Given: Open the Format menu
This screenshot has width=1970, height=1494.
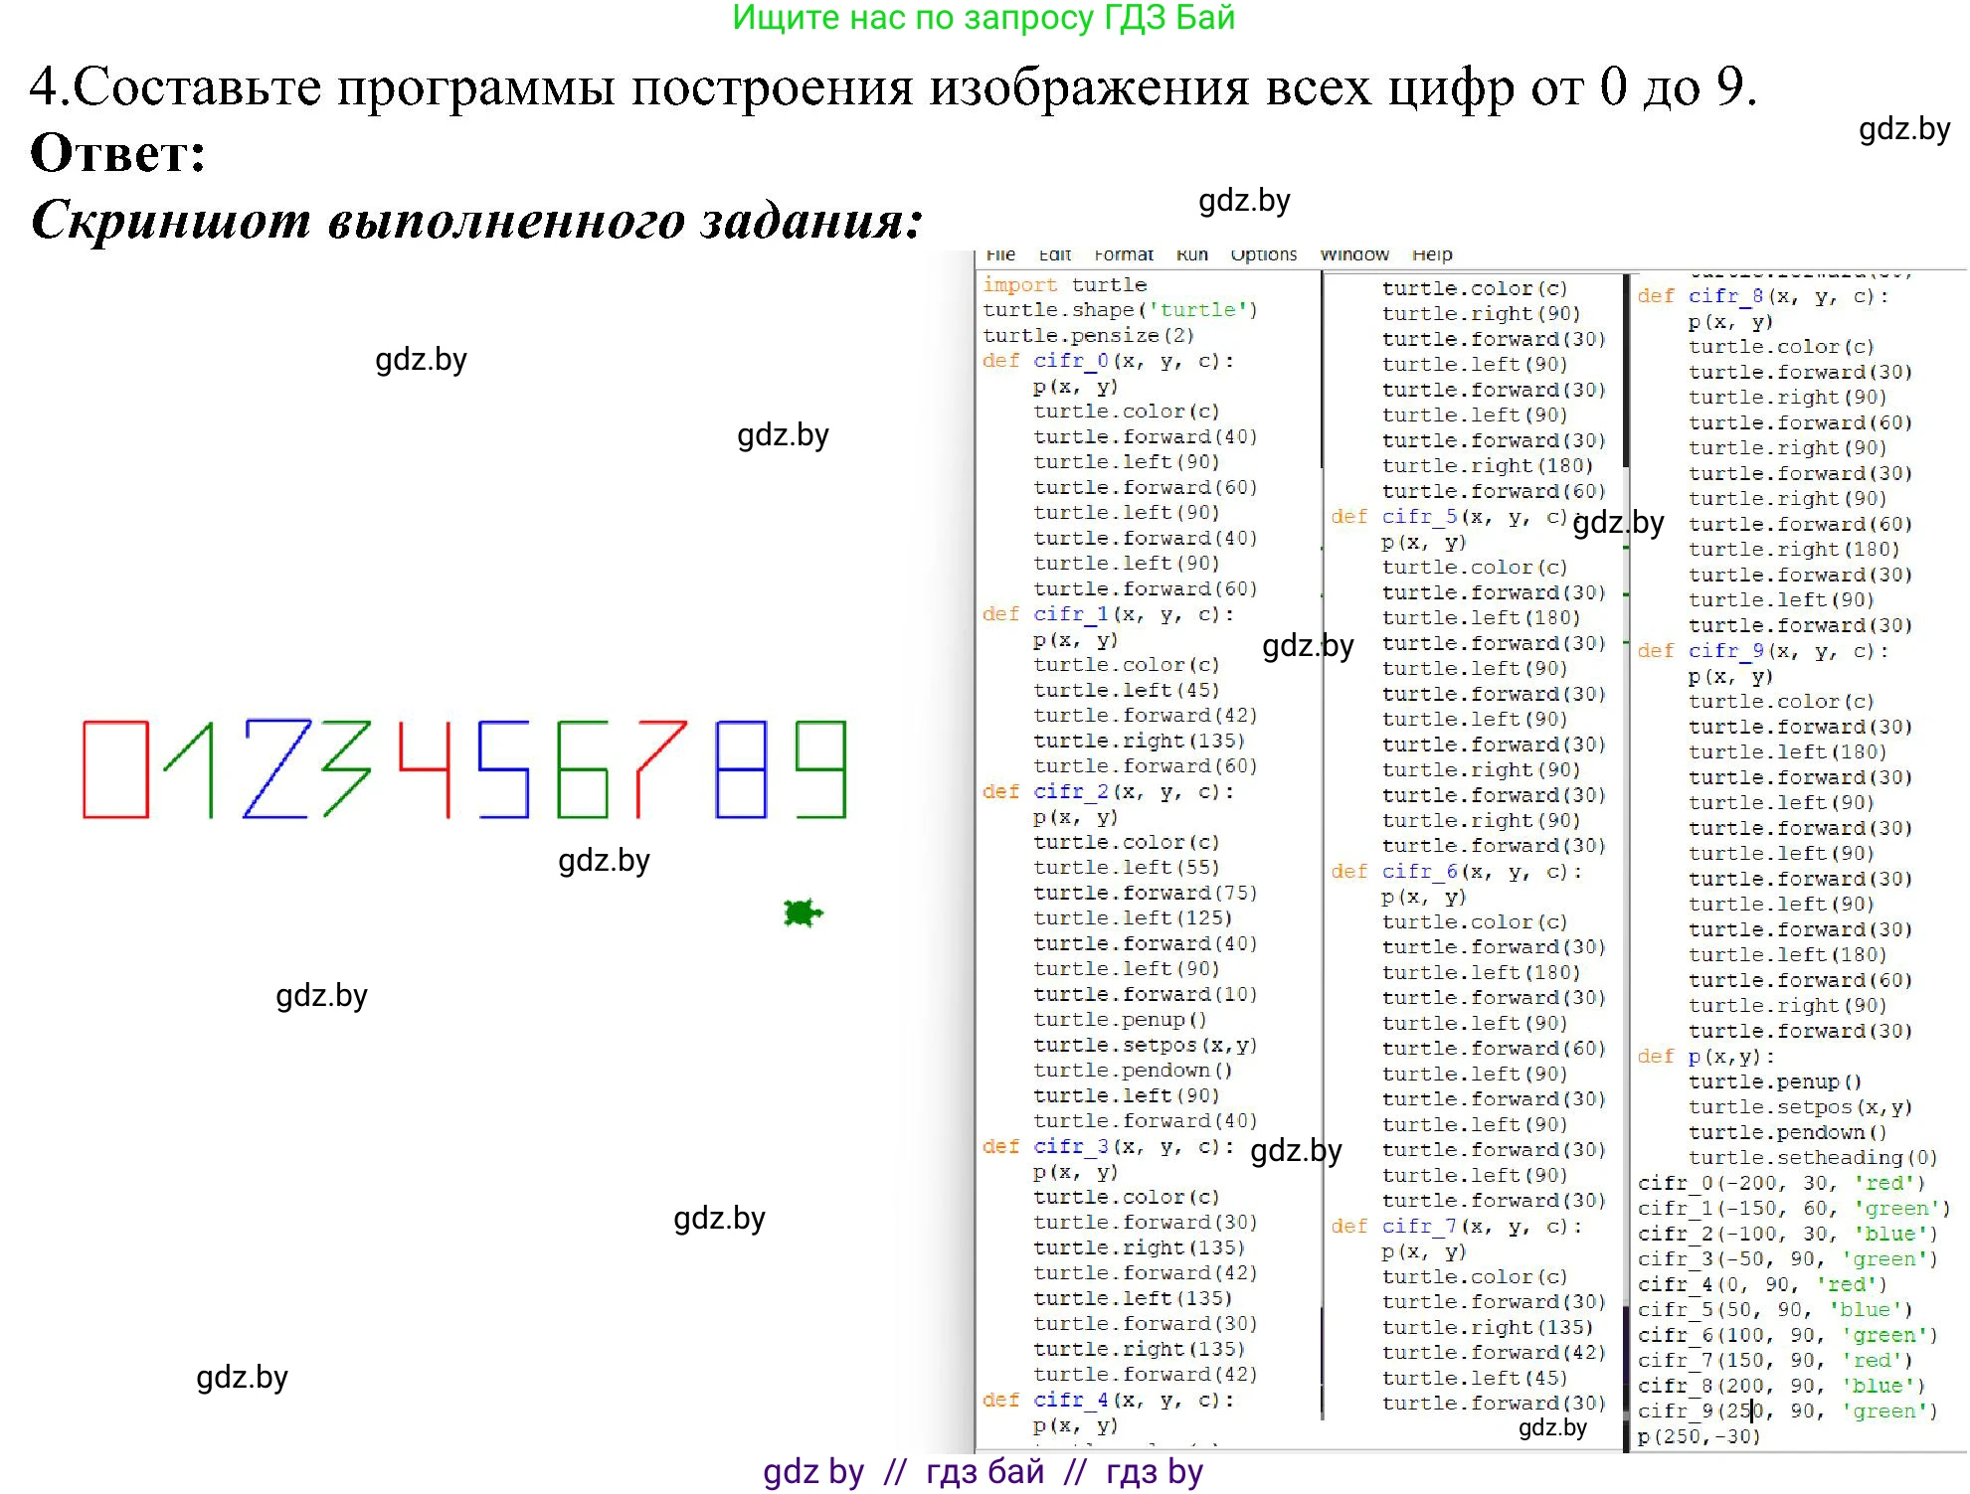Looking at the screenshot, I should pos(1124,254).
